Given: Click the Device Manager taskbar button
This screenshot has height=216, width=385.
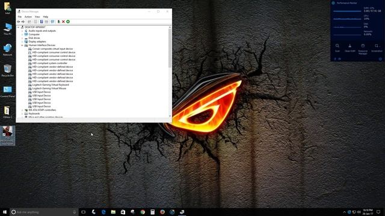Looking at the screenshot, I should [x=182, y=212].
